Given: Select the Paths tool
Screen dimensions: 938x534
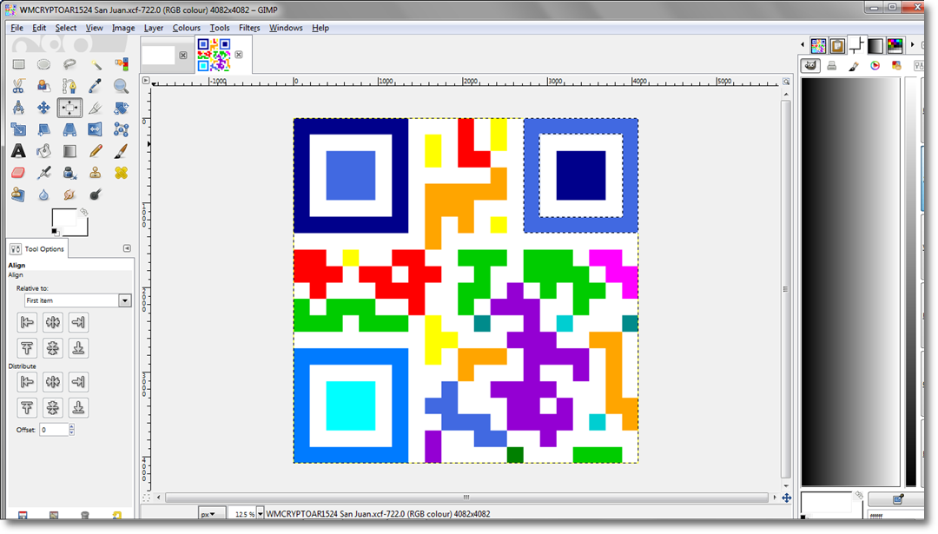Looking at the screenshot, I should pos(69,86).
